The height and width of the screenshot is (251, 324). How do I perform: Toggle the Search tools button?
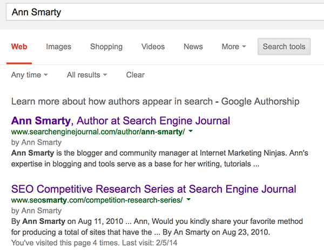(284, 47)
